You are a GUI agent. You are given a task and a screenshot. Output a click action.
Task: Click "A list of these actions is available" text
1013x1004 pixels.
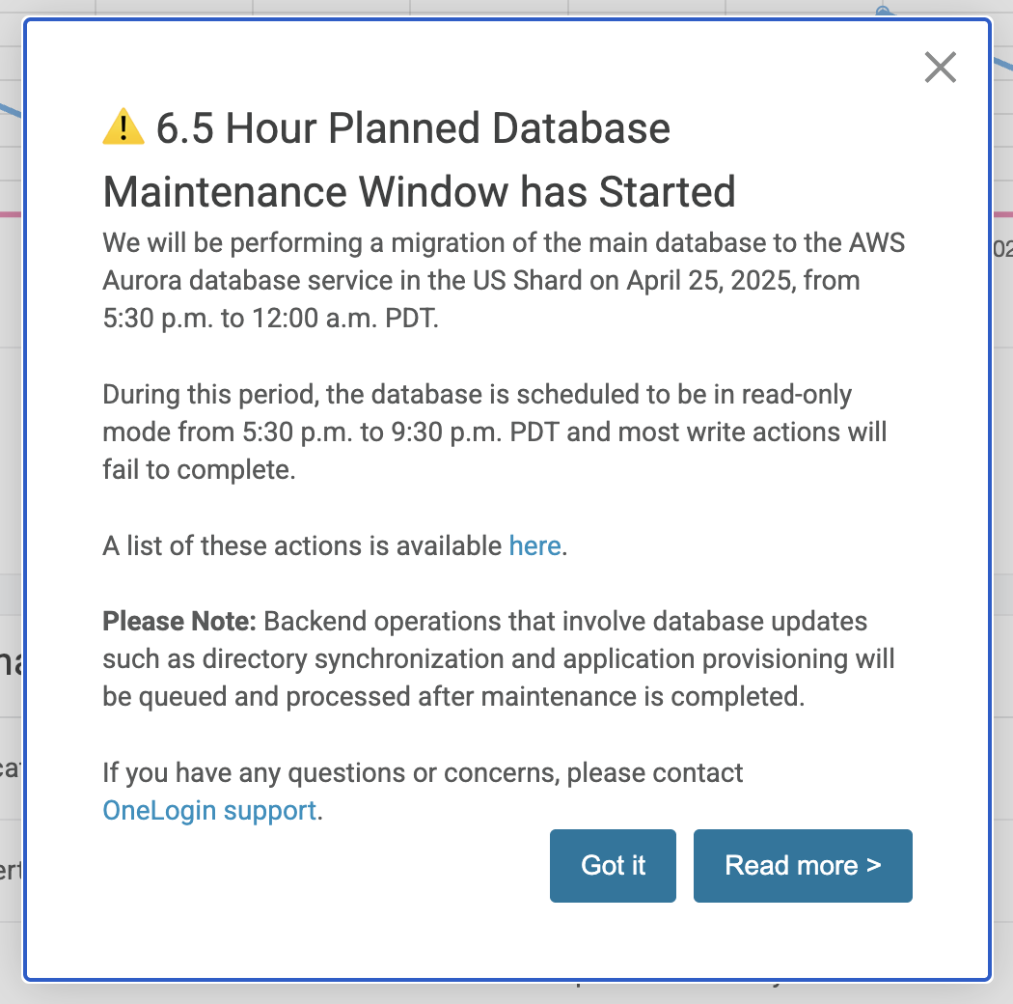point(302,545)
